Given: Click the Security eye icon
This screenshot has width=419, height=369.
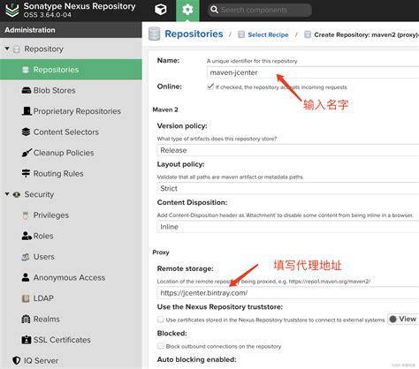Looking at the screenshot, I should pyautogui.click(x=17, y=194).
